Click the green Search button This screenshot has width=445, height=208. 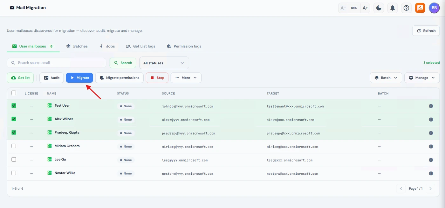coord(123,63)
